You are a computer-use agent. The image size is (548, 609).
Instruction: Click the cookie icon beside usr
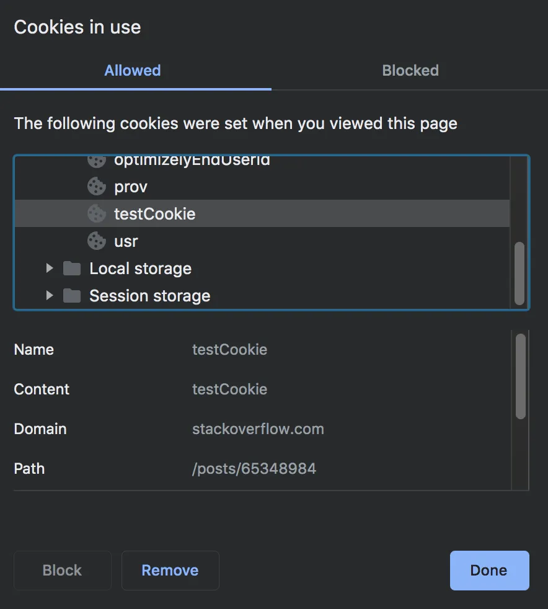coord(96,241)
